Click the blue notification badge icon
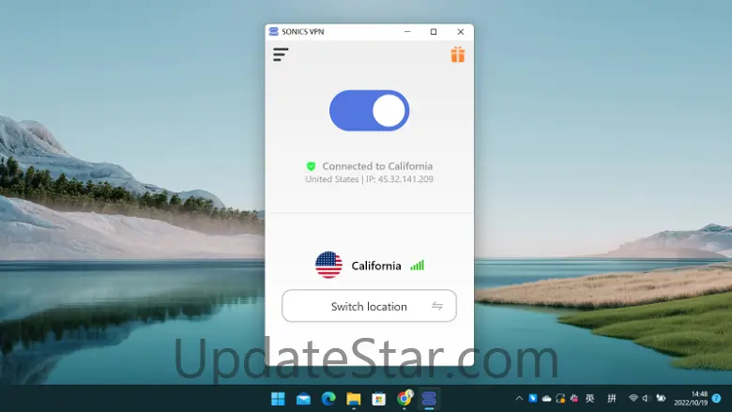 pos(717,398)
